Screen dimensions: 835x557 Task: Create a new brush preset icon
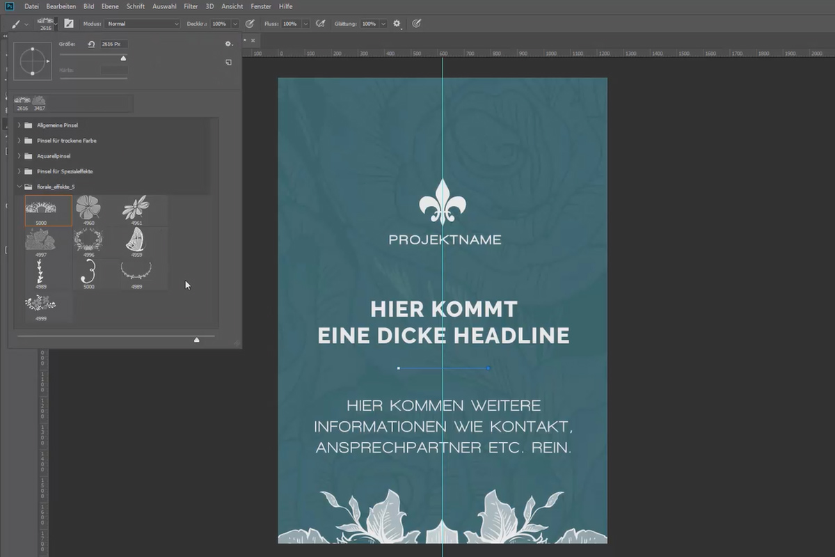(228, 63)
